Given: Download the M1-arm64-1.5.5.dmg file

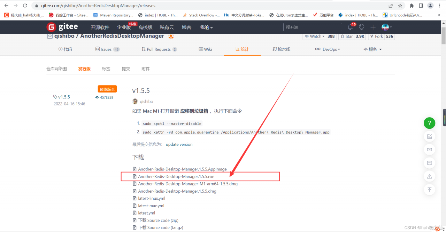Looking at the screenshot, I should [x=188, y=184].
